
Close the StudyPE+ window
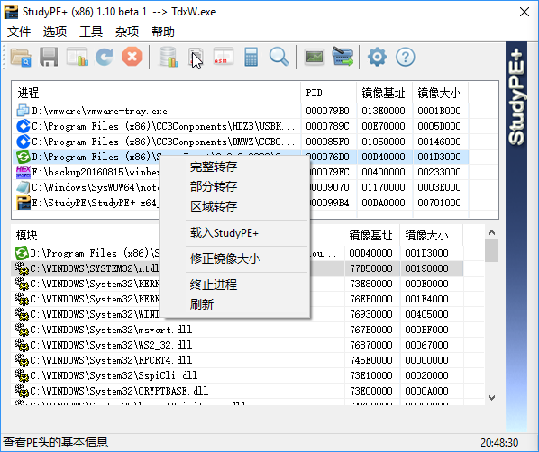[524, 12]
